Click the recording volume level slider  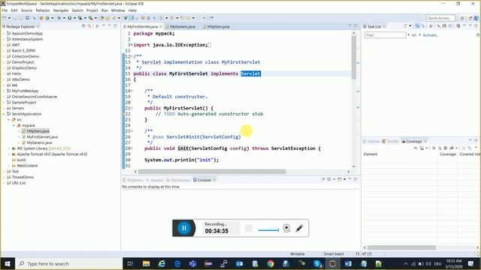click(268, 230)
